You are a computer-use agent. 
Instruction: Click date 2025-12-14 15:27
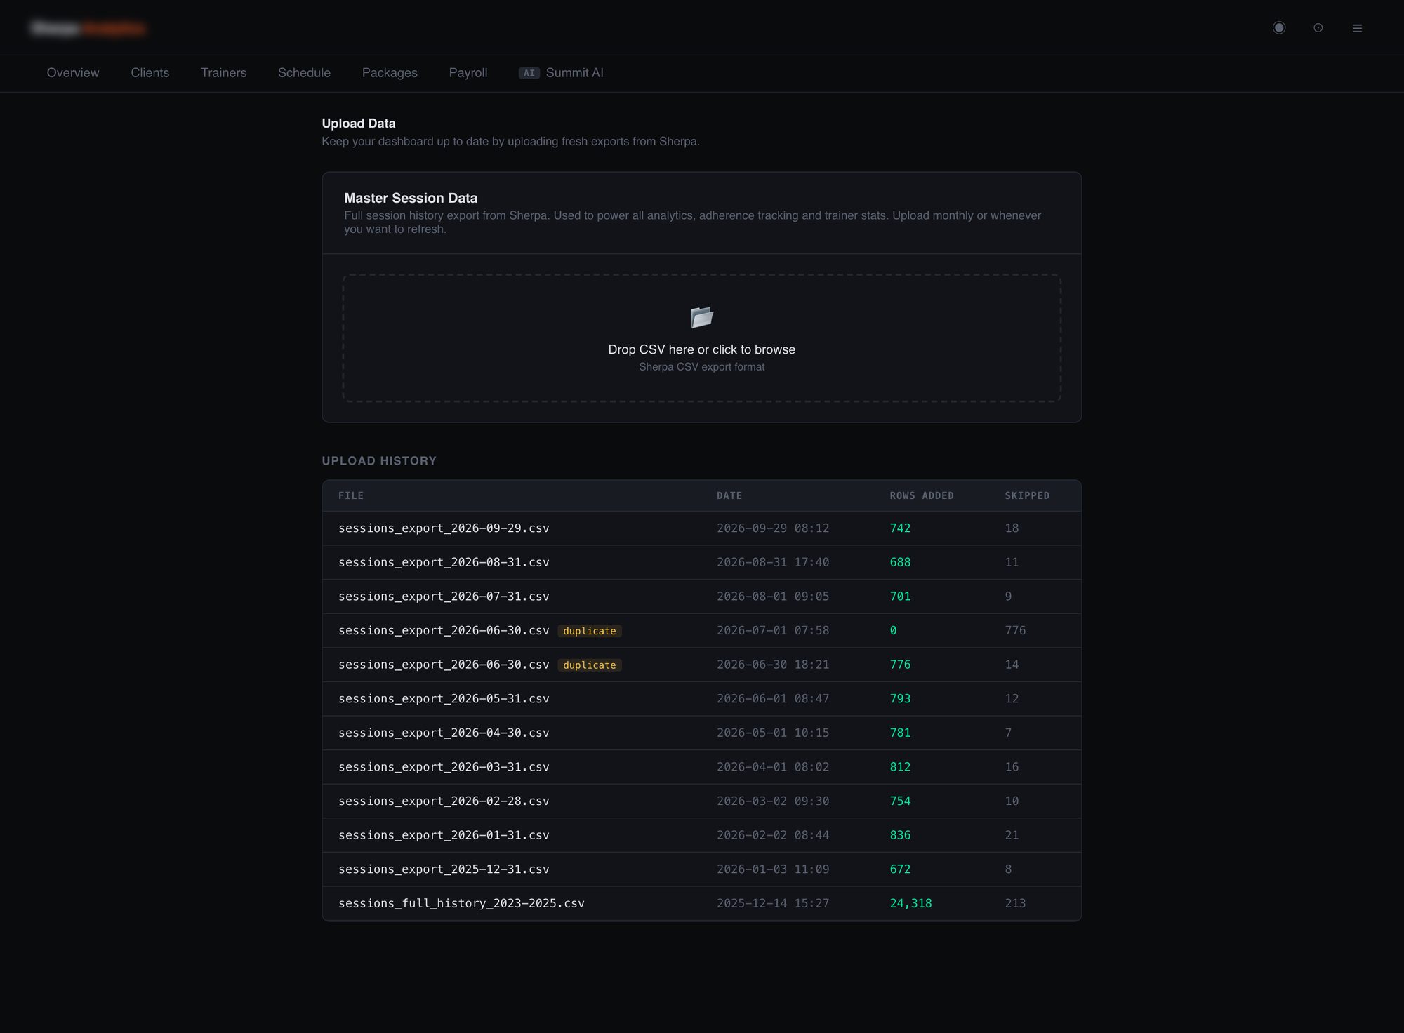(x=773, y=904)
